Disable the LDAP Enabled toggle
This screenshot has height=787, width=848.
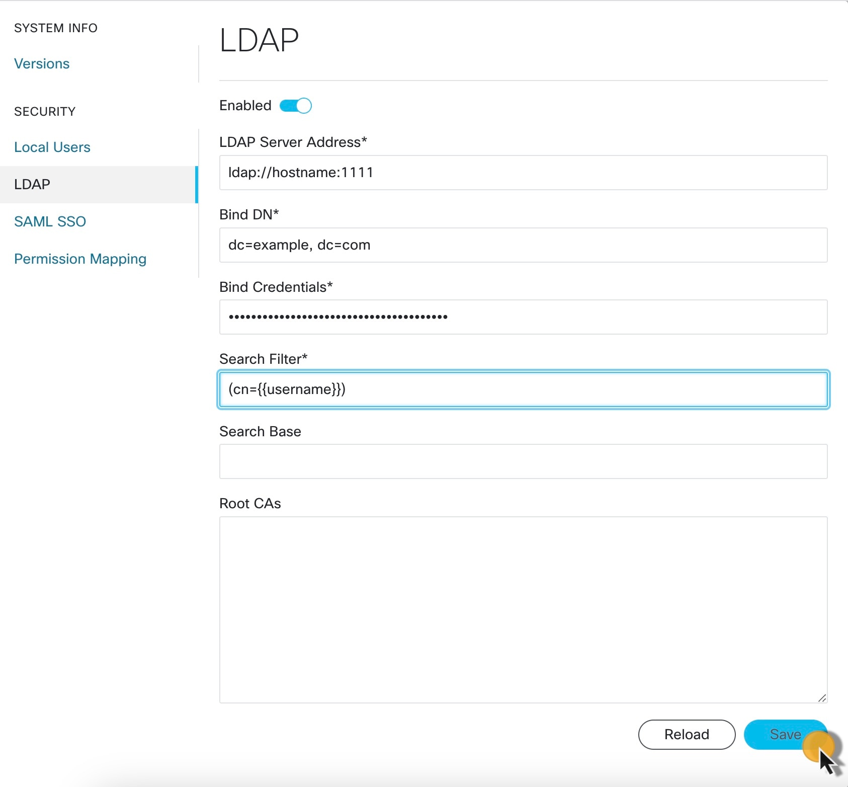[296, 105]
